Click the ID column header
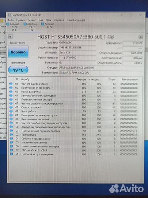Screen dimensions: 148x198 [16, 79]
